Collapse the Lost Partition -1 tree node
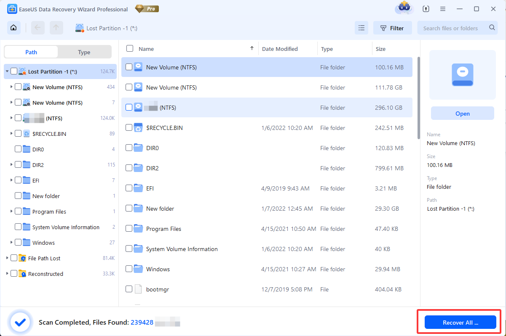Image resolution: width=506 pixels, height=336 pixels. pos(7,71)
